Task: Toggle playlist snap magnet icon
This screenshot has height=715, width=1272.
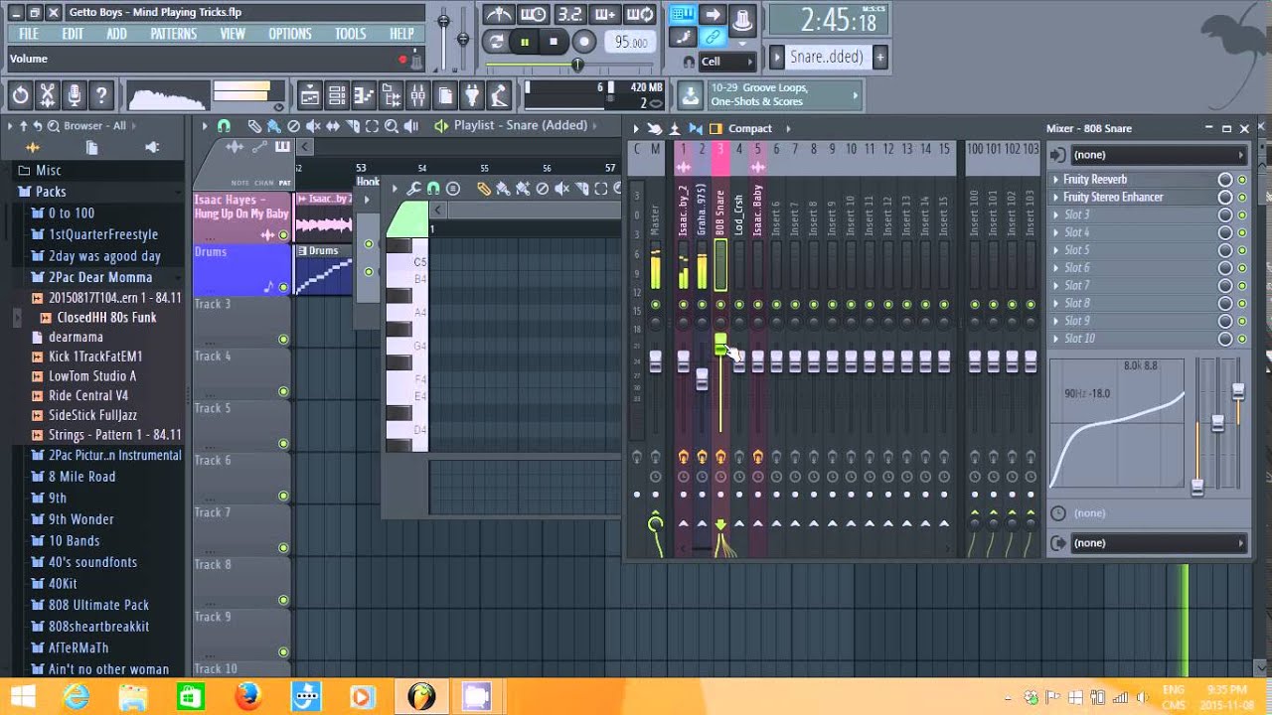Action: [224, 126]
